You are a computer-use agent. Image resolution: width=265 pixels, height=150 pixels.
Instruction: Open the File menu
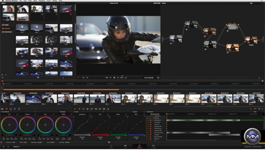20,1
